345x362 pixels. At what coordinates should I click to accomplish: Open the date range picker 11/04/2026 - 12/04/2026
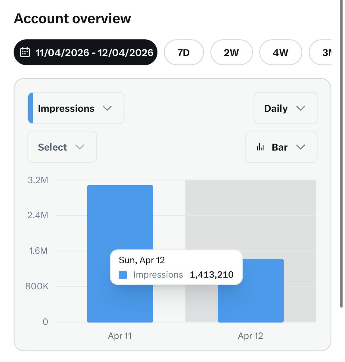[x=85, y=52]
